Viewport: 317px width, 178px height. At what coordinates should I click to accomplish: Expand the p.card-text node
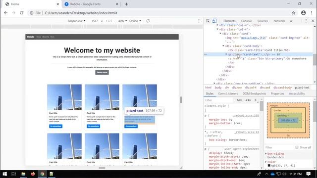(226, 54)
